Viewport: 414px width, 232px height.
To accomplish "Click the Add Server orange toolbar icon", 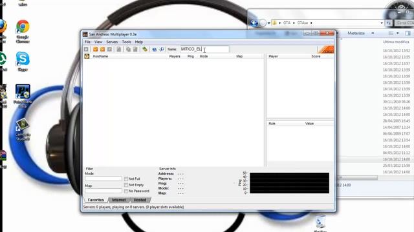I will [x=95, y=49].
